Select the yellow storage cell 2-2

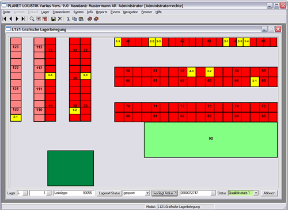[x=152, y=42]
